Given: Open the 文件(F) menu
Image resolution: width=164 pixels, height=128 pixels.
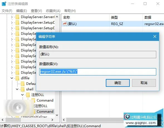Looking at the screenshot, I should tap(7, 11).
